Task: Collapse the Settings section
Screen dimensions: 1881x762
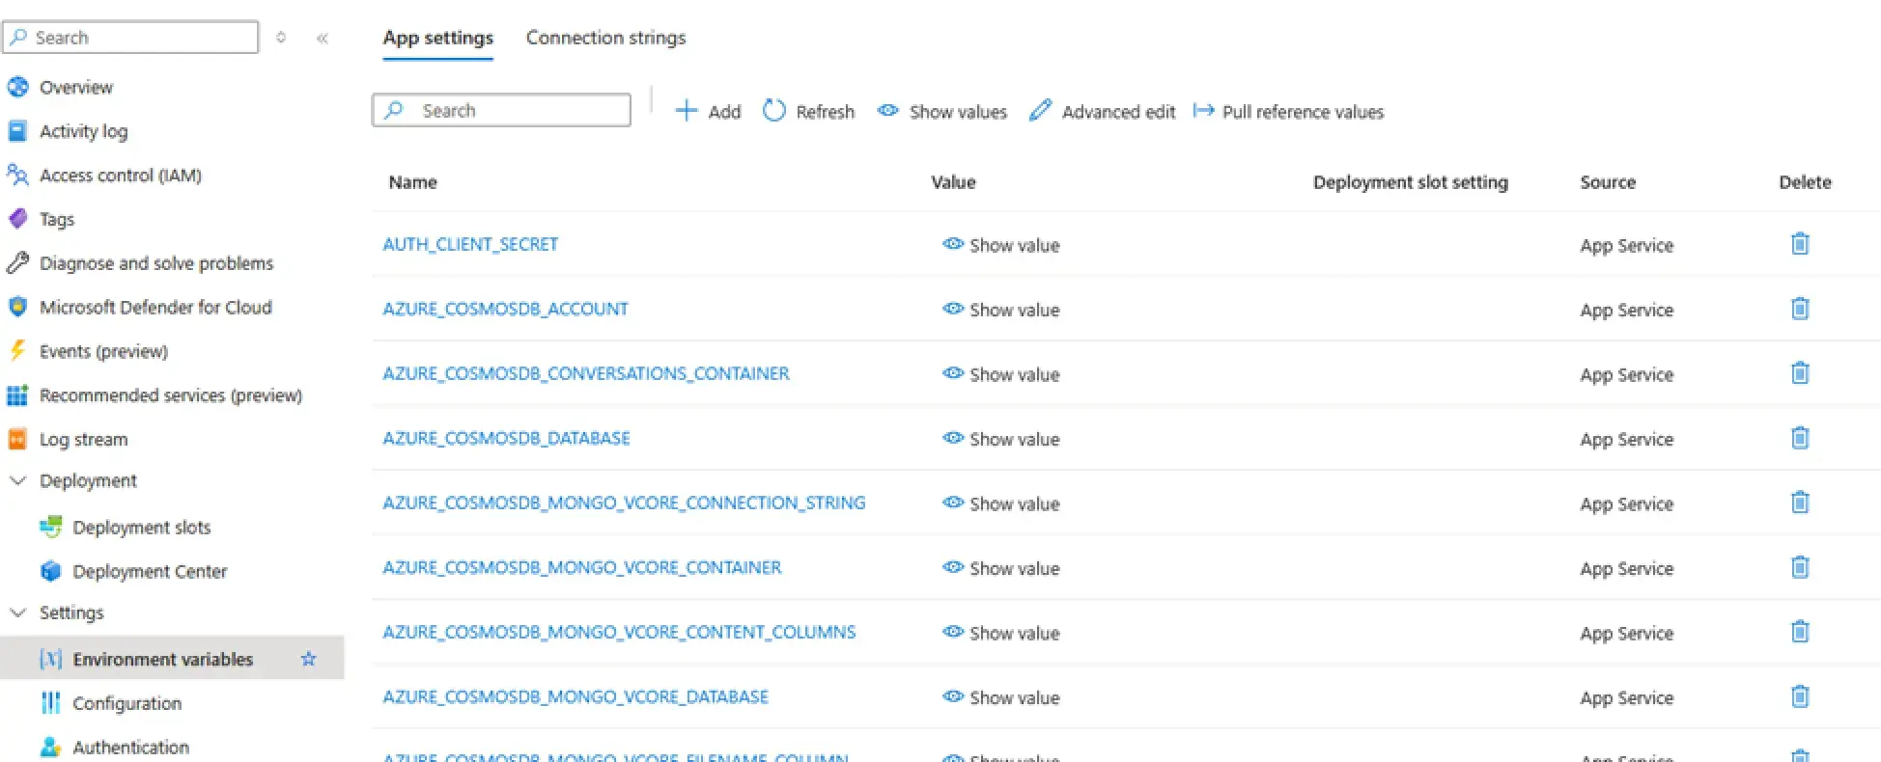Action: 17,612
